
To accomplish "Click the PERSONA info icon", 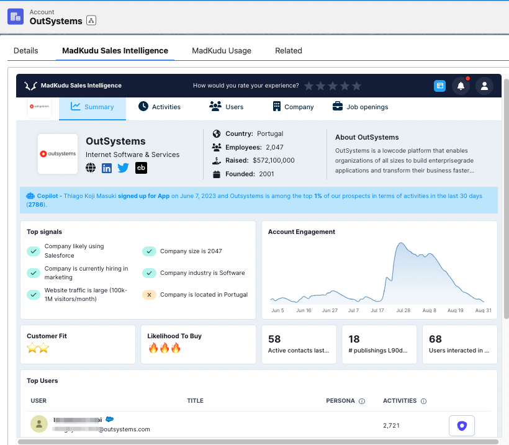I will click(362, 401).
